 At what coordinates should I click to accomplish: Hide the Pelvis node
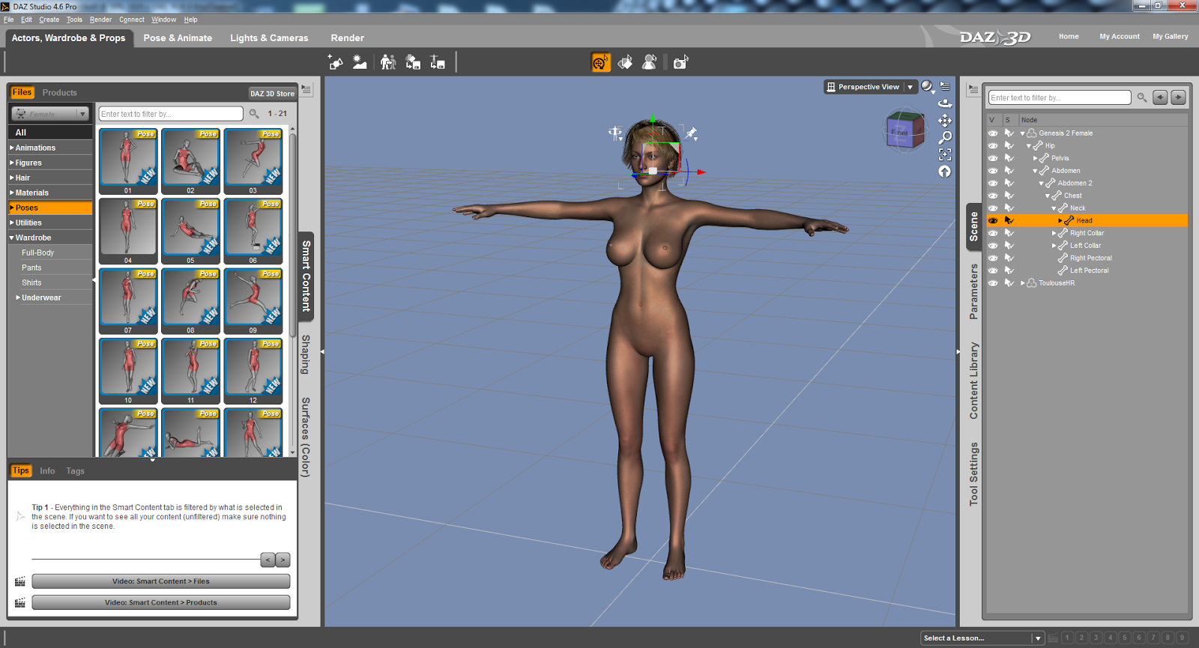[993, 158]
